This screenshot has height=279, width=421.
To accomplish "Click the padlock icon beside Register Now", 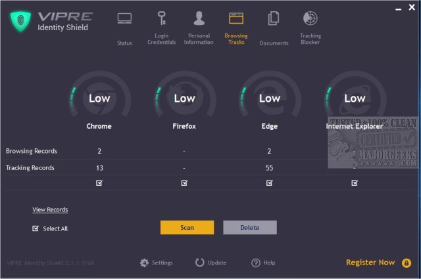I will (x=407, y=263).
